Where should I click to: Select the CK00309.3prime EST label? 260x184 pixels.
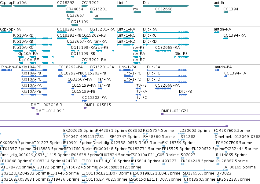[x=16, y=143]
